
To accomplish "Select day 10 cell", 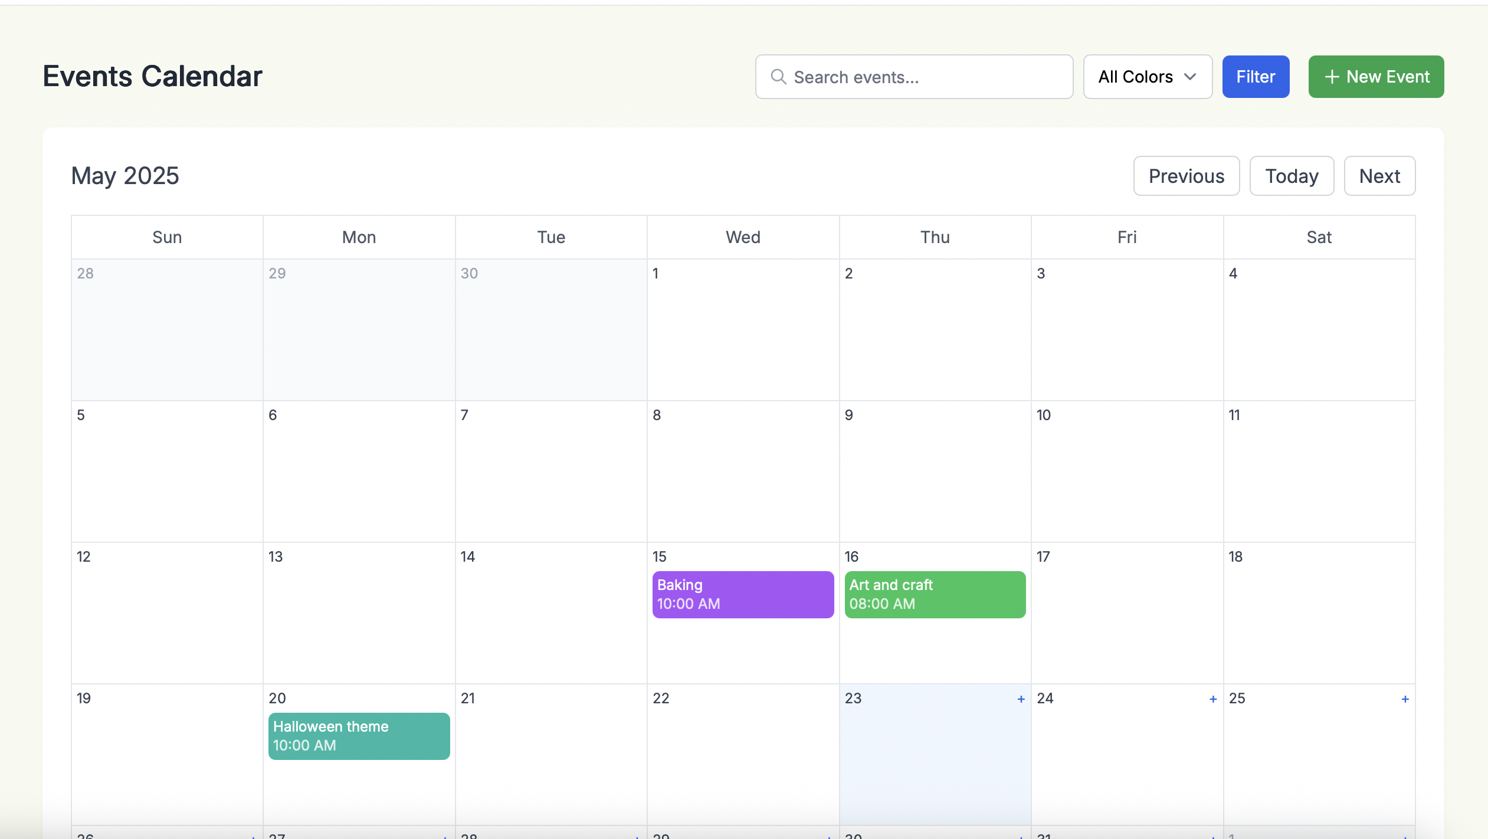I will (x=1127, y=471).
